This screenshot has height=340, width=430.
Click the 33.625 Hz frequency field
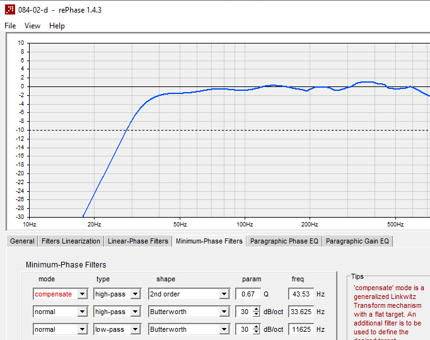click(x=301, y=312)
